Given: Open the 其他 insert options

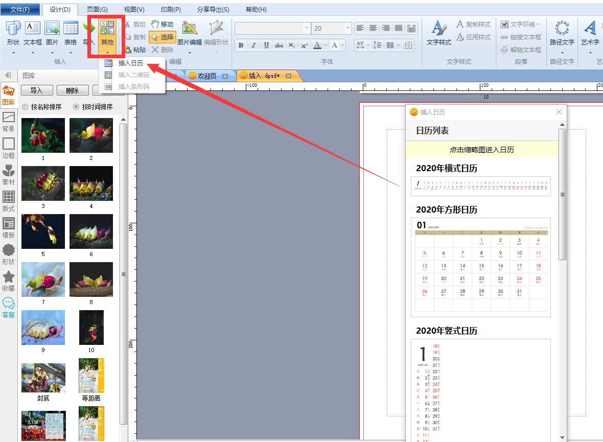Looking at the screenshot, I should point(107,37).
